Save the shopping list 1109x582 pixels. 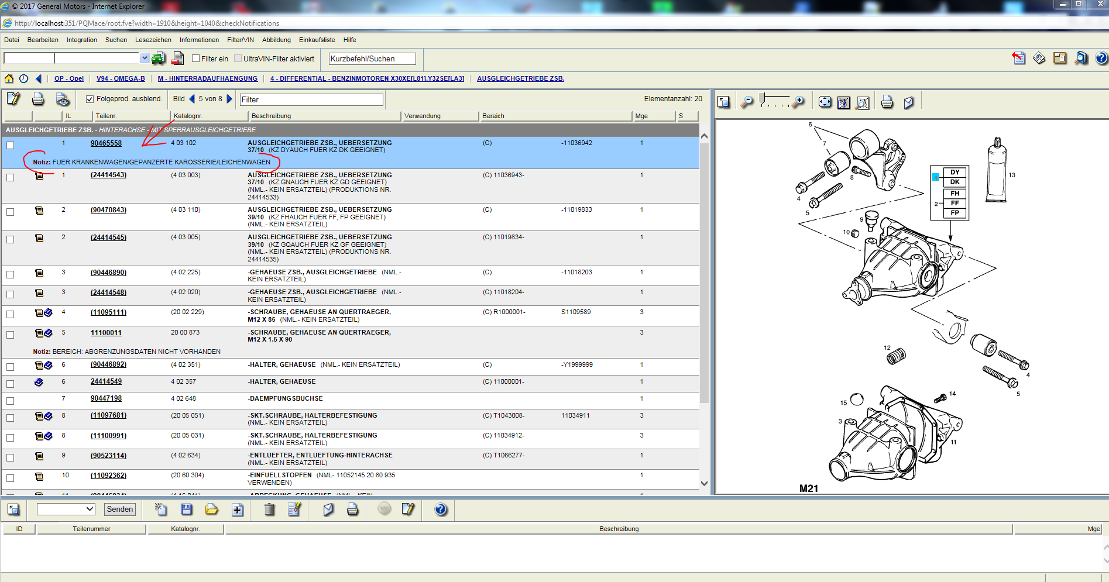coord(186,509)
